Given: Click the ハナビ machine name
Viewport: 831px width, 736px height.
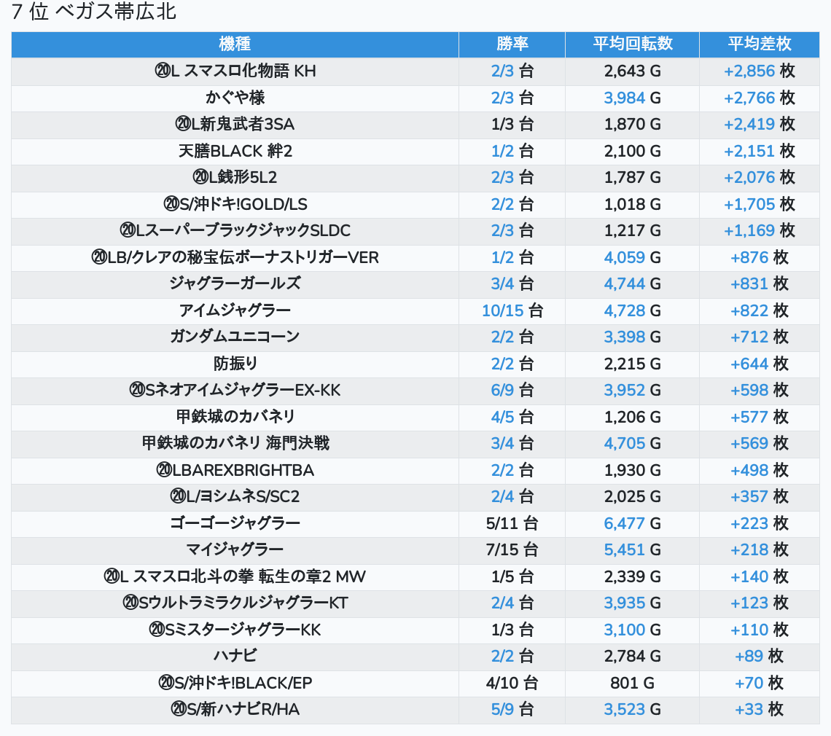Looking at the screenshot, I should [x=235, y=656].
